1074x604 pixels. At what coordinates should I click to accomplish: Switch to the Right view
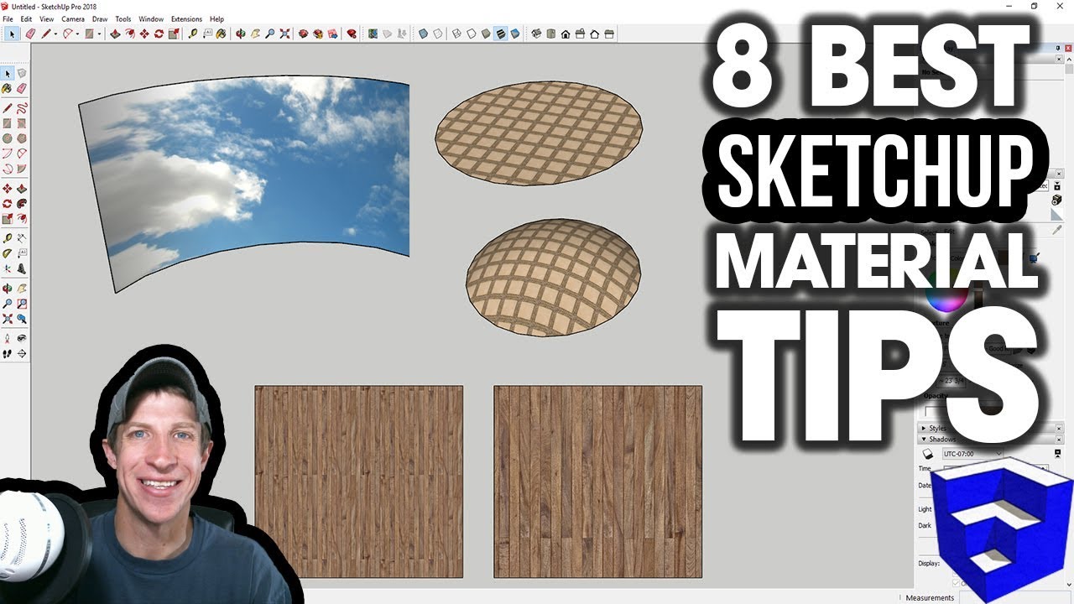pos(580,34)
